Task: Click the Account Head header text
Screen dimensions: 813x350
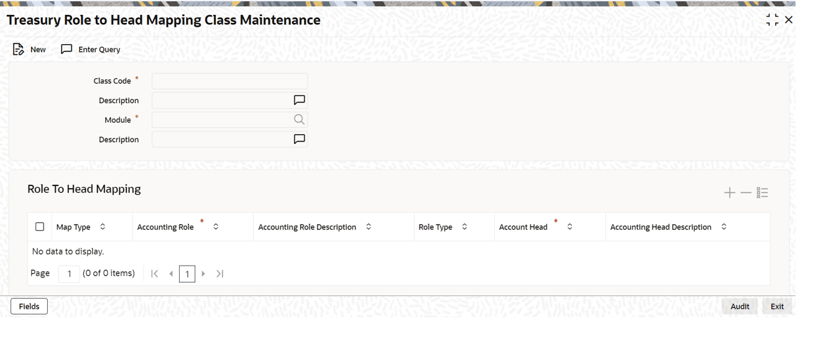Action: tap(523, 227)
